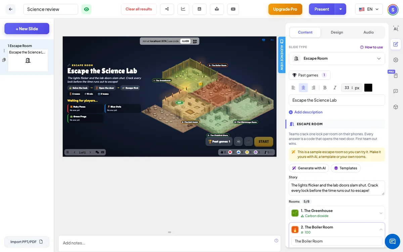Open Past games 1 on slide canvas

point(219,141)
